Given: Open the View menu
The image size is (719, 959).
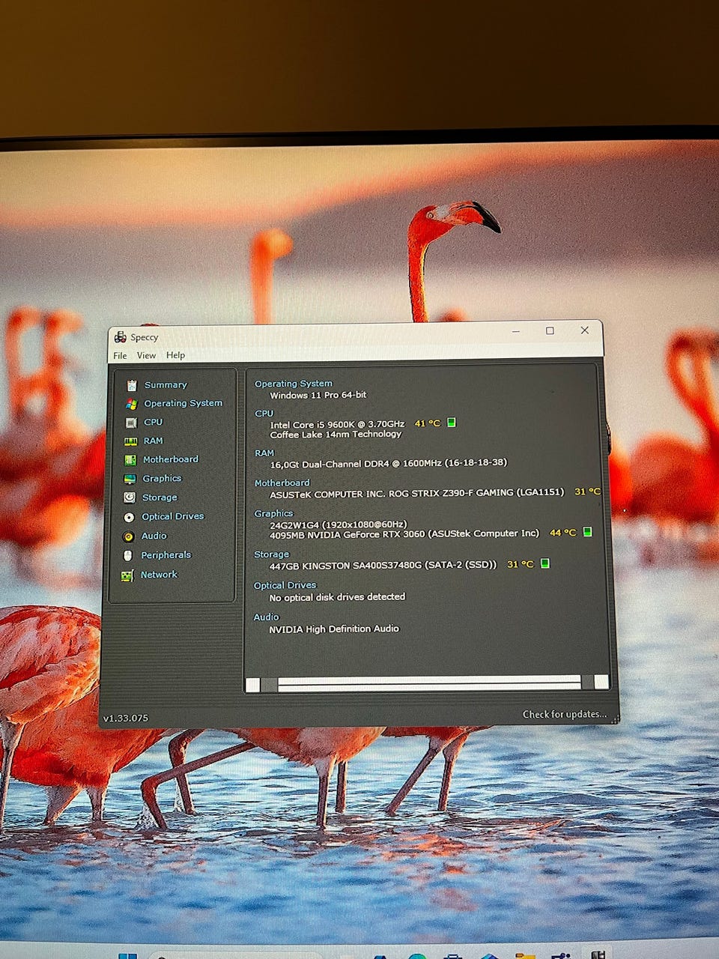Looking at the screenshot, I should click(x=146, y=356).
